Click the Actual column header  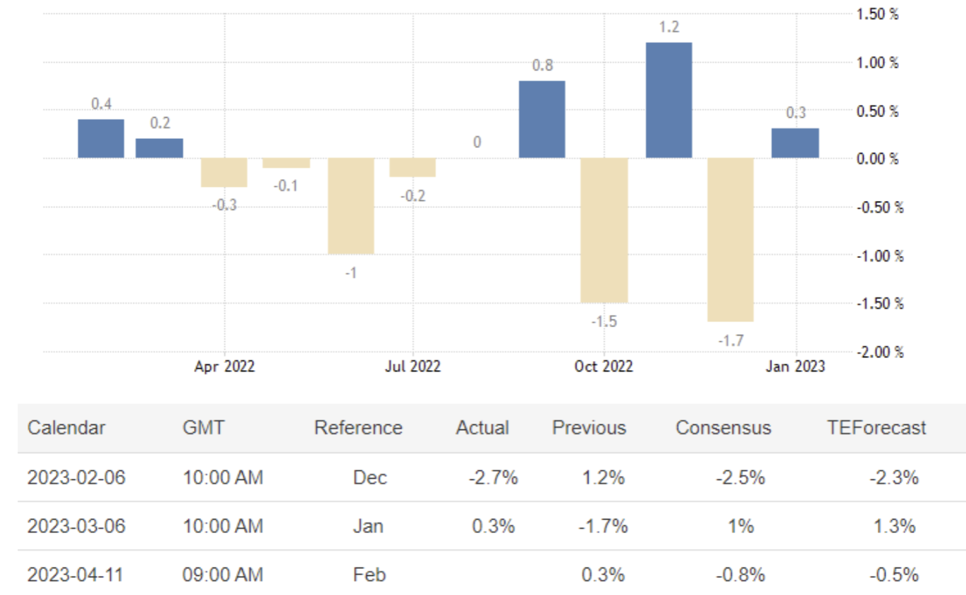[x=482, y=428]
